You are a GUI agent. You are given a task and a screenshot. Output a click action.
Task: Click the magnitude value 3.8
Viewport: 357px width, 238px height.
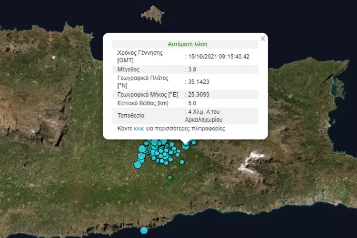[192, 69]
